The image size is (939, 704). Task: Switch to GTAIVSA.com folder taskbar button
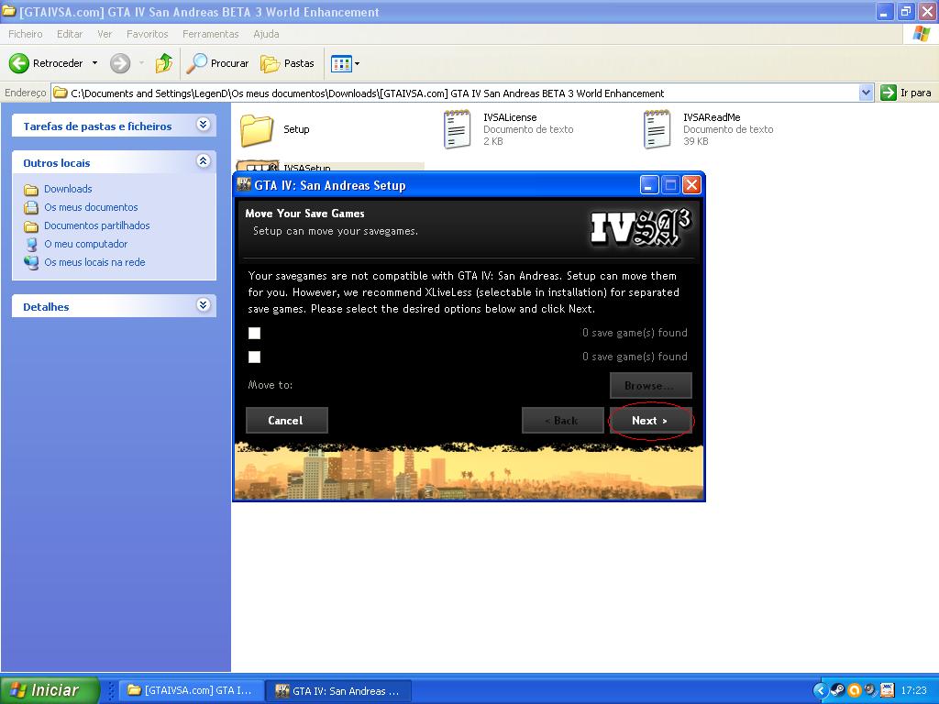click(x=192, y=690)
